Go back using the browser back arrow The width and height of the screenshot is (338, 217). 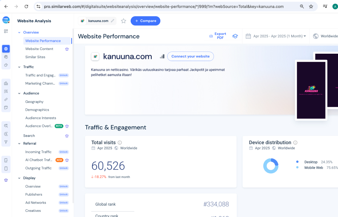click(6, 7)
